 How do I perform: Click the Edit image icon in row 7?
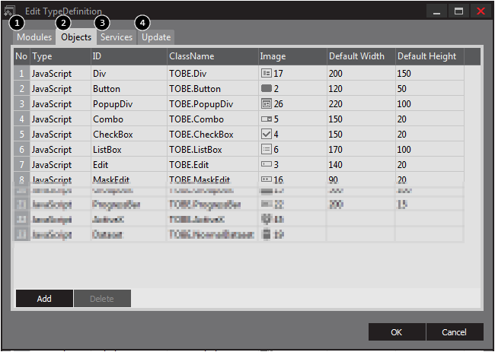266,163
